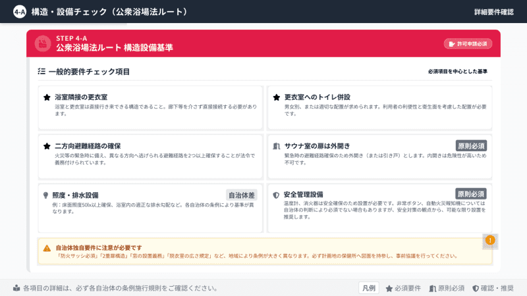Click the 凡例 legend button
The image size is (527, 296).
pos(369,288)
